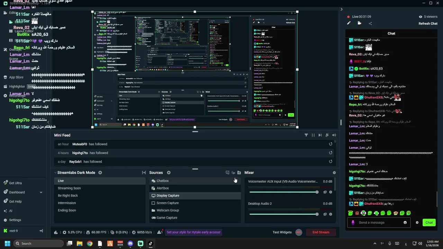Select the Alertbox source

[x=195, y=188]
